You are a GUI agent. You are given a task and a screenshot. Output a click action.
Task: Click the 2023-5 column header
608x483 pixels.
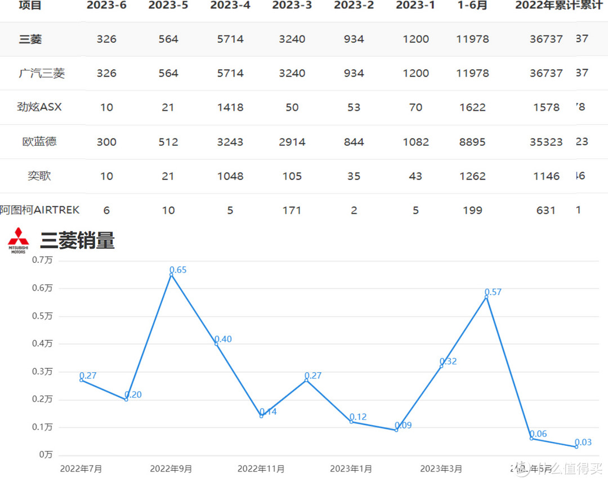168,6
